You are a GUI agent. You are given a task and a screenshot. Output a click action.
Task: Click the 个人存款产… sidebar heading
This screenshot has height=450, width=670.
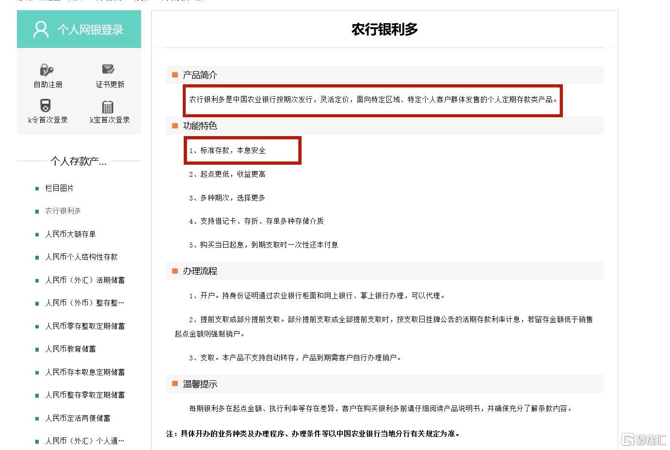[x=79, y=161]
